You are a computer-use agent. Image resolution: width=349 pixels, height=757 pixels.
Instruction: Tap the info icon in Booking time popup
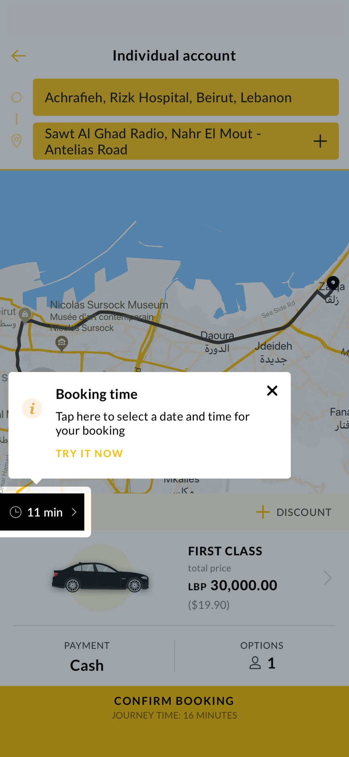tap(32, 408)
